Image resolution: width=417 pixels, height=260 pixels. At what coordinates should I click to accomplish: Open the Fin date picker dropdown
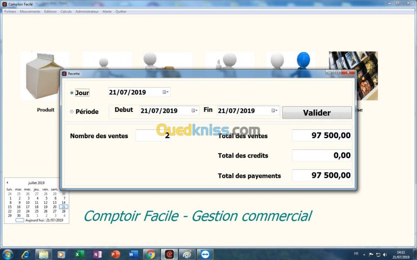pos(274,111)
